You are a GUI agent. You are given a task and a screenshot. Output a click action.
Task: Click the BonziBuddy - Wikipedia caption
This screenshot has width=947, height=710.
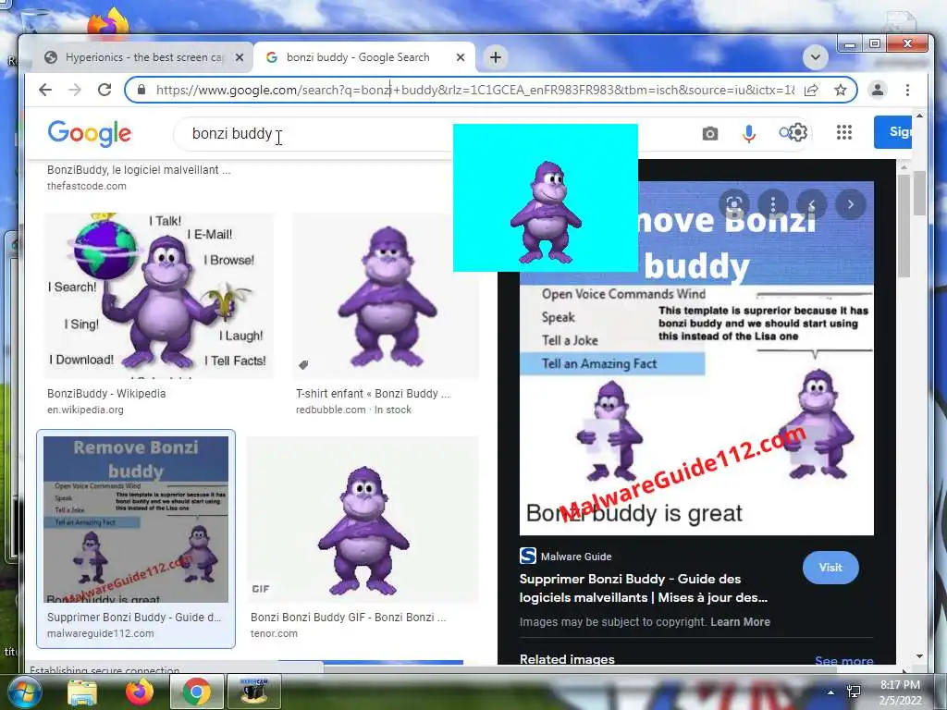(106, 394)
